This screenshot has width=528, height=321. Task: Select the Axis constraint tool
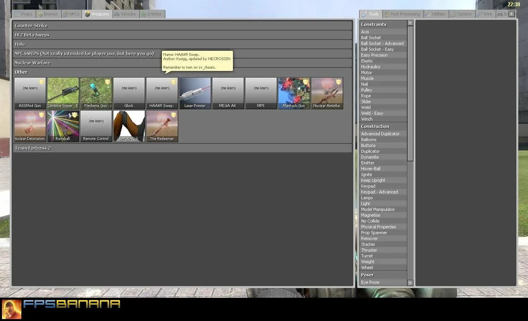[383, 32]
